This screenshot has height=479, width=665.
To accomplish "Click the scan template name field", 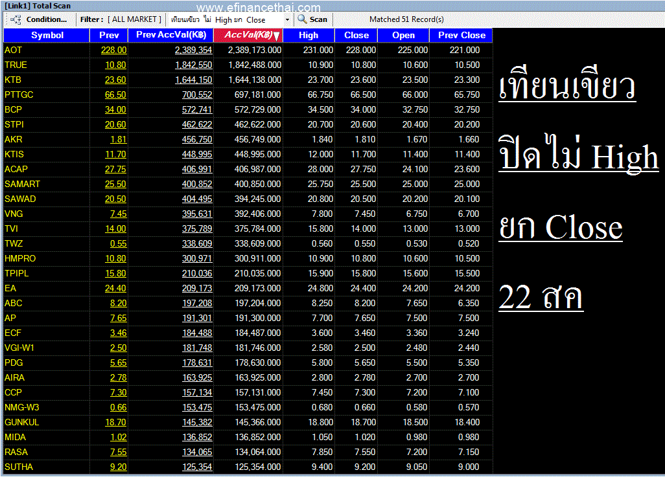I will (x=226, y=20).
